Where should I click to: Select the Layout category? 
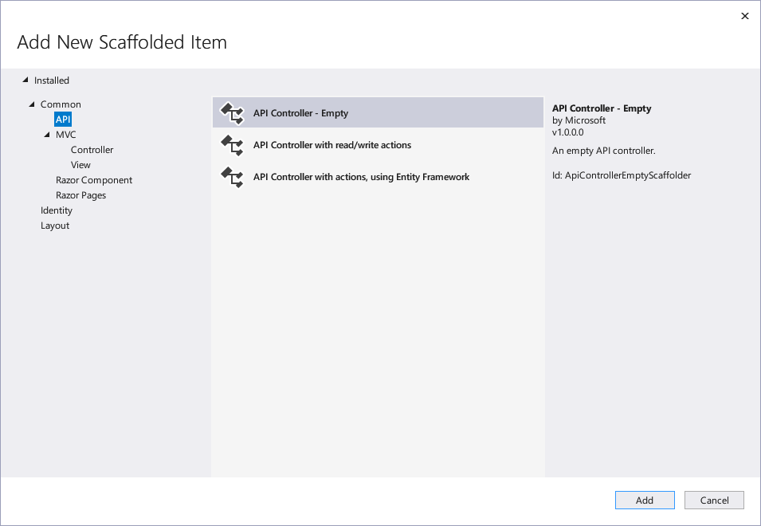pos(55,226)
